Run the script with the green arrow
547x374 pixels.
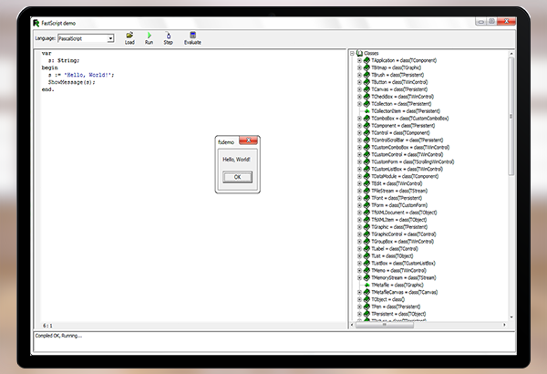(149, 36)
